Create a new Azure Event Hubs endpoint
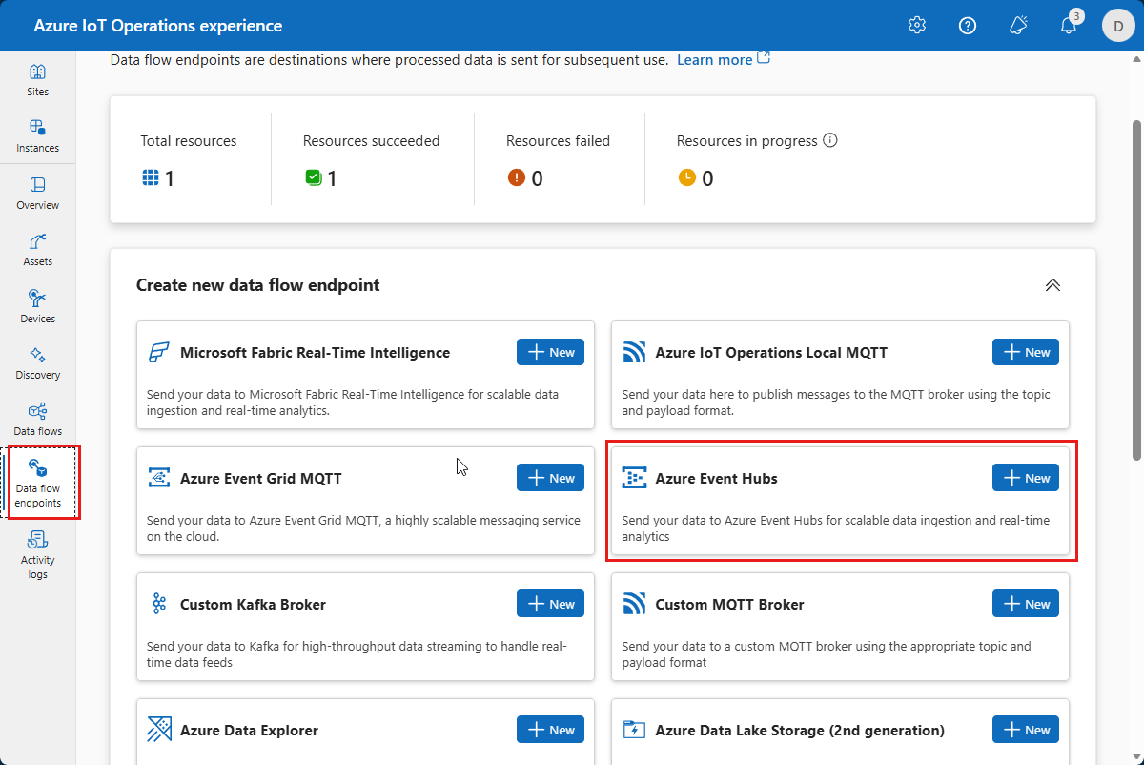1144x765 pixels. click(1025, 477)
